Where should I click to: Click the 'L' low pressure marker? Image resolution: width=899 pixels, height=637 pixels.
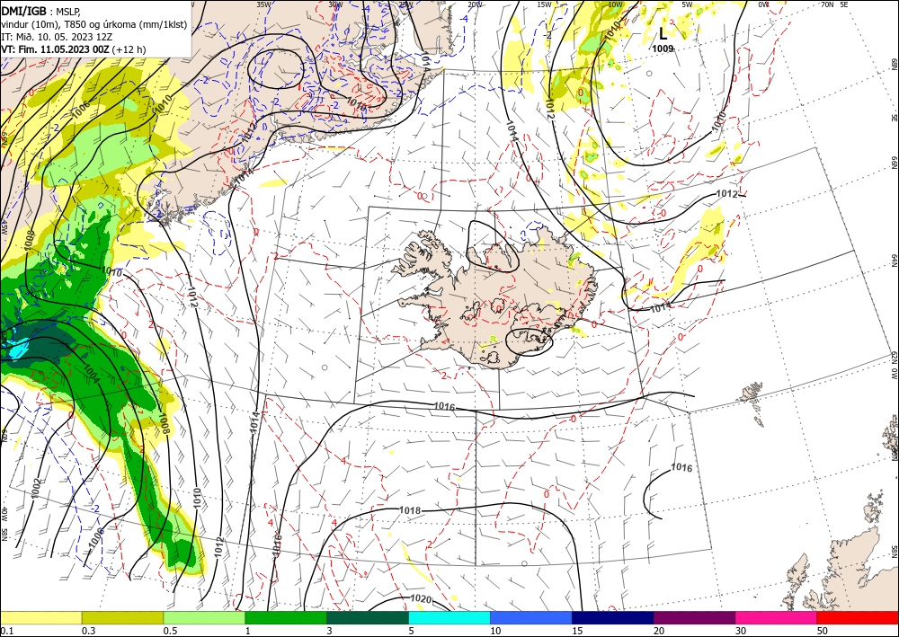point(663,33)
